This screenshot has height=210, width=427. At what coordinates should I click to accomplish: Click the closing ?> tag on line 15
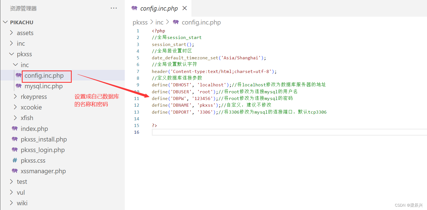pos(154,125)
